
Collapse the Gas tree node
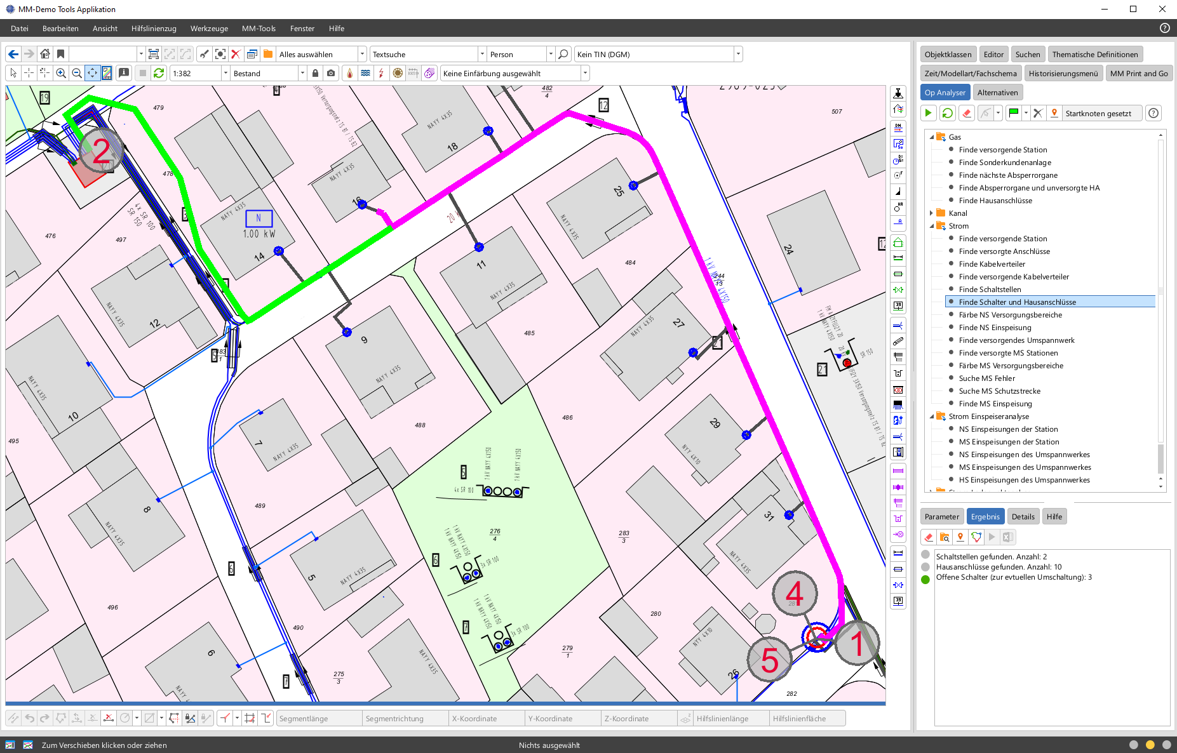[932, 137]
